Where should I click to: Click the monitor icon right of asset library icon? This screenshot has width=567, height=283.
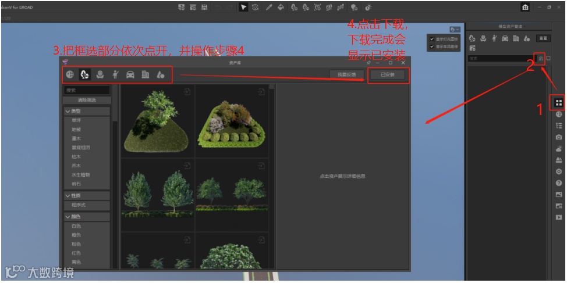[548, 59]
